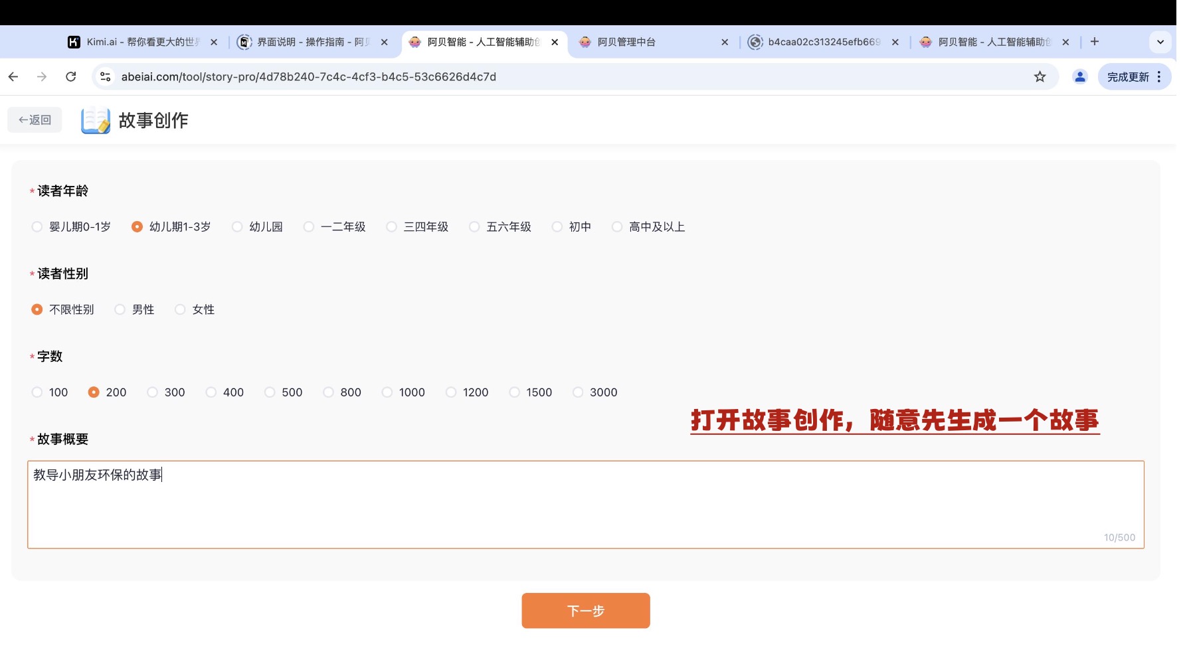Close the 阿贝管理中台 tab

(725, 42)
